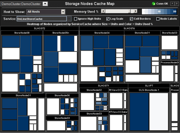The width and height of the screenshot is (180, 133).
Task: Click the OnLineStoreCache service field
Action: tap(42, 19)
